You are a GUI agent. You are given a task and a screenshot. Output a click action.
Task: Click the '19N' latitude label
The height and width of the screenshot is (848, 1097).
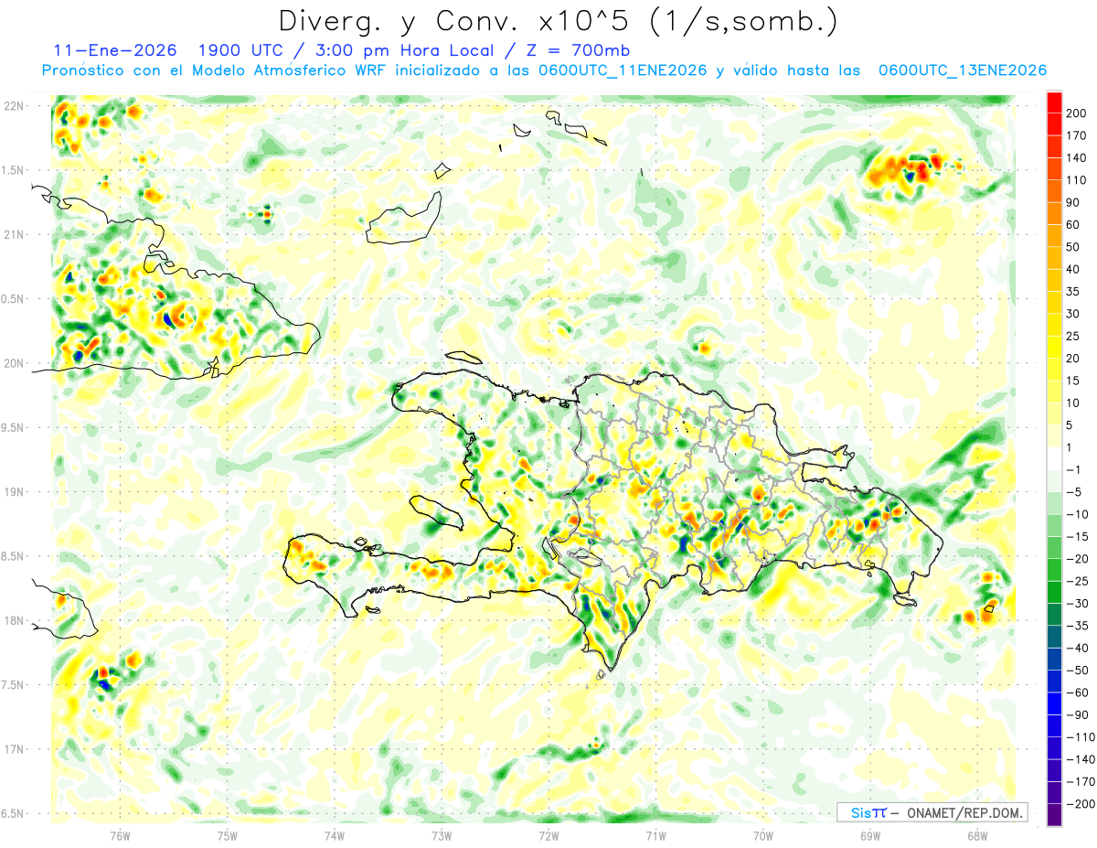13,492
